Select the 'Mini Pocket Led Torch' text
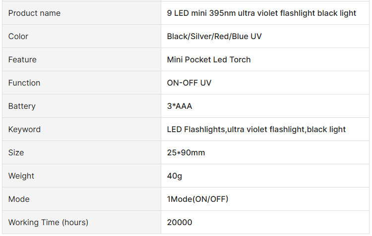This screenshot has height=236, width=372. 209,59
